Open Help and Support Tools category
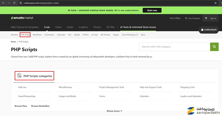 pos(151,87)
